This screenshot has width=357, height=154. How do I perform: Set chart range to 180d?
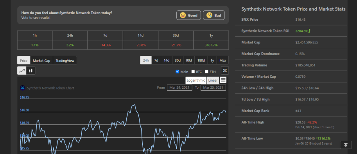click(201, 61)
